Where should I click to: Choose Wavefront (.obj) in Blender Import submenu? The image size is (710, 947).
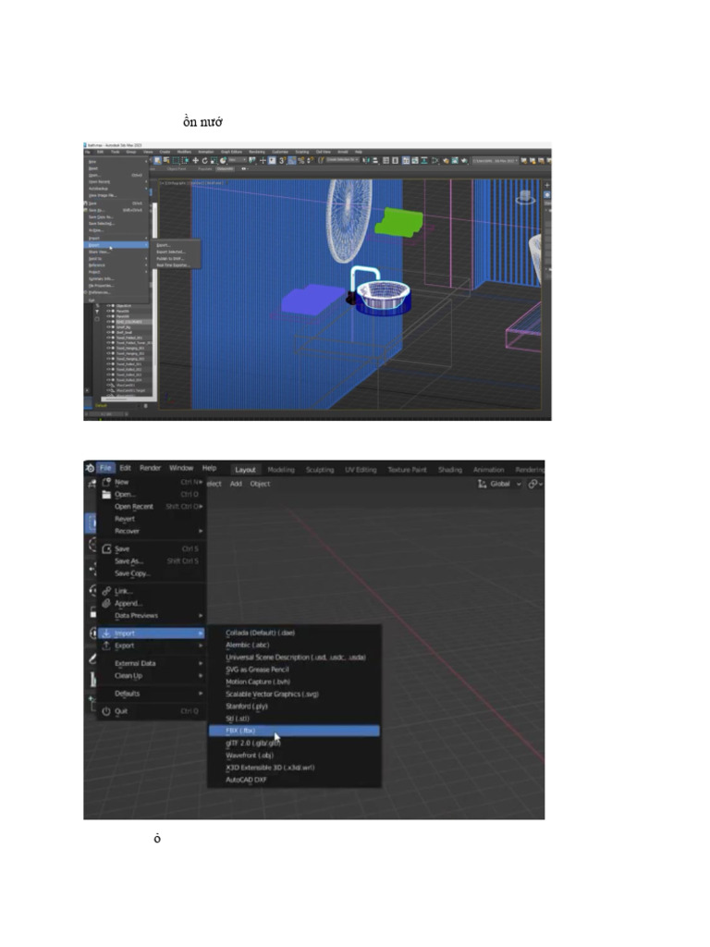point(294,756)
